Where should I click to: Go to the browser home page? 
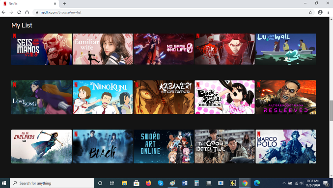(27, 12)
